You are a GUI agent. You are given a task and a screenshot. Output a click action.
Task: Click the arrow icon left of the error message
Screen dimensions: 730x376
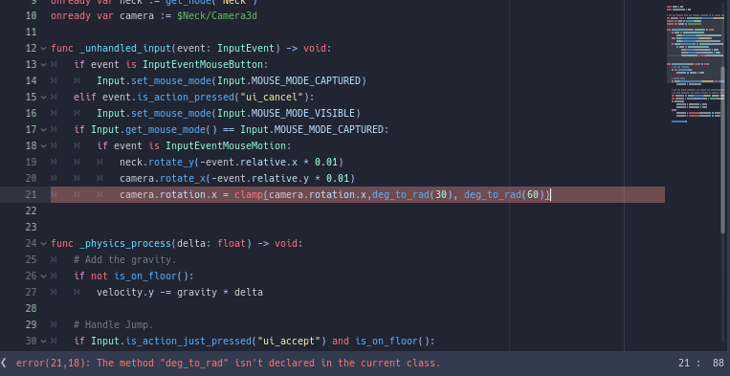(4, 363)
